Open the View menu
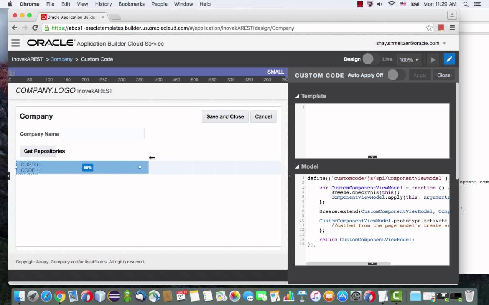 pos(82,4)
